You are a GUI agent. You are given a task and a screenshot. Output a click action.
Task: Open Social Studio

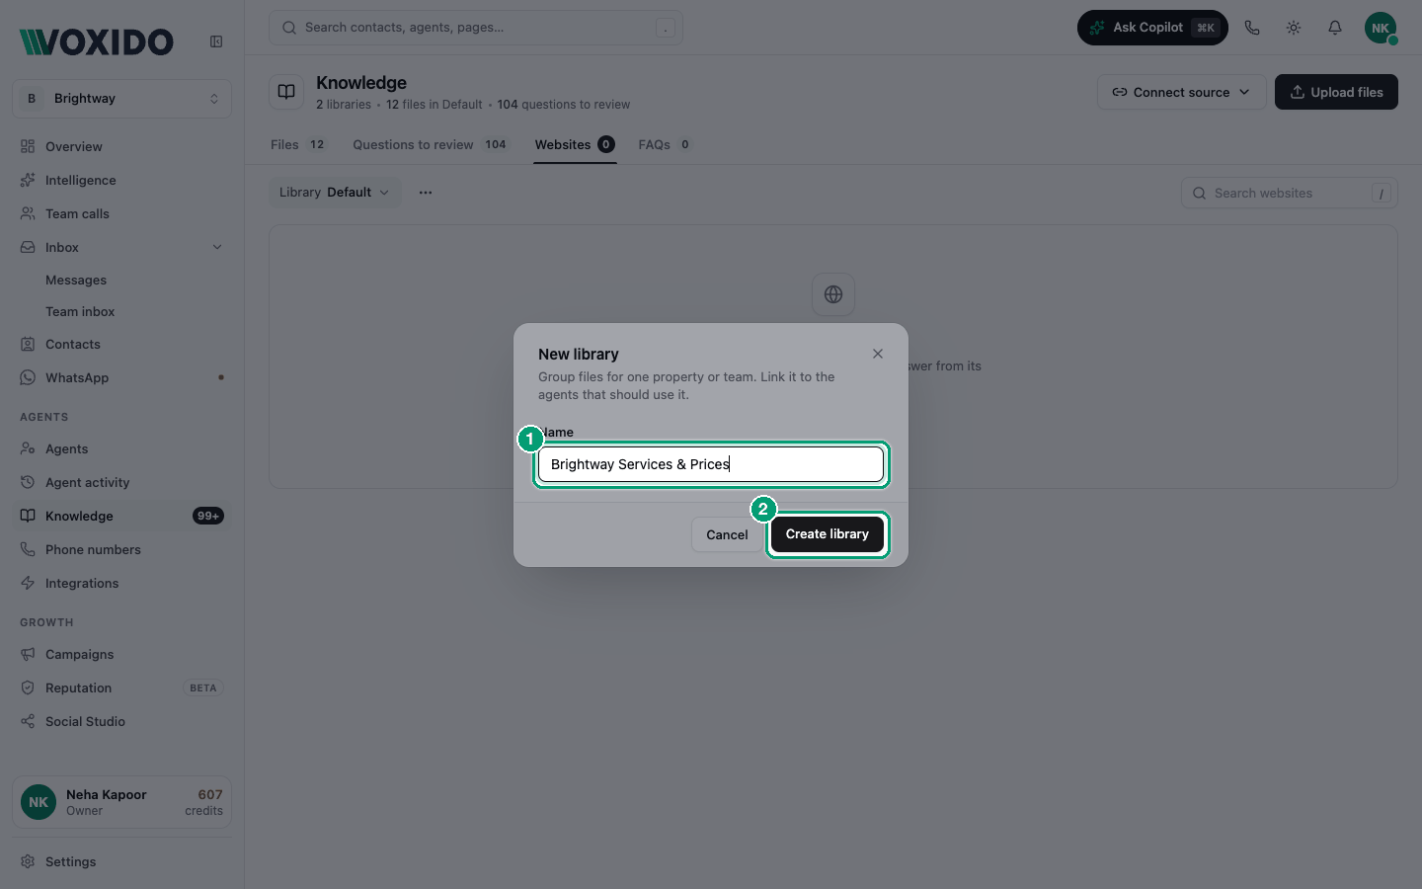pos(121,721)
